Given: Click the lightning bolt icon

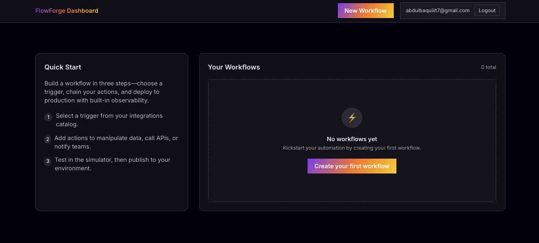Looking at the screenshot, I should tap(352, 118).
